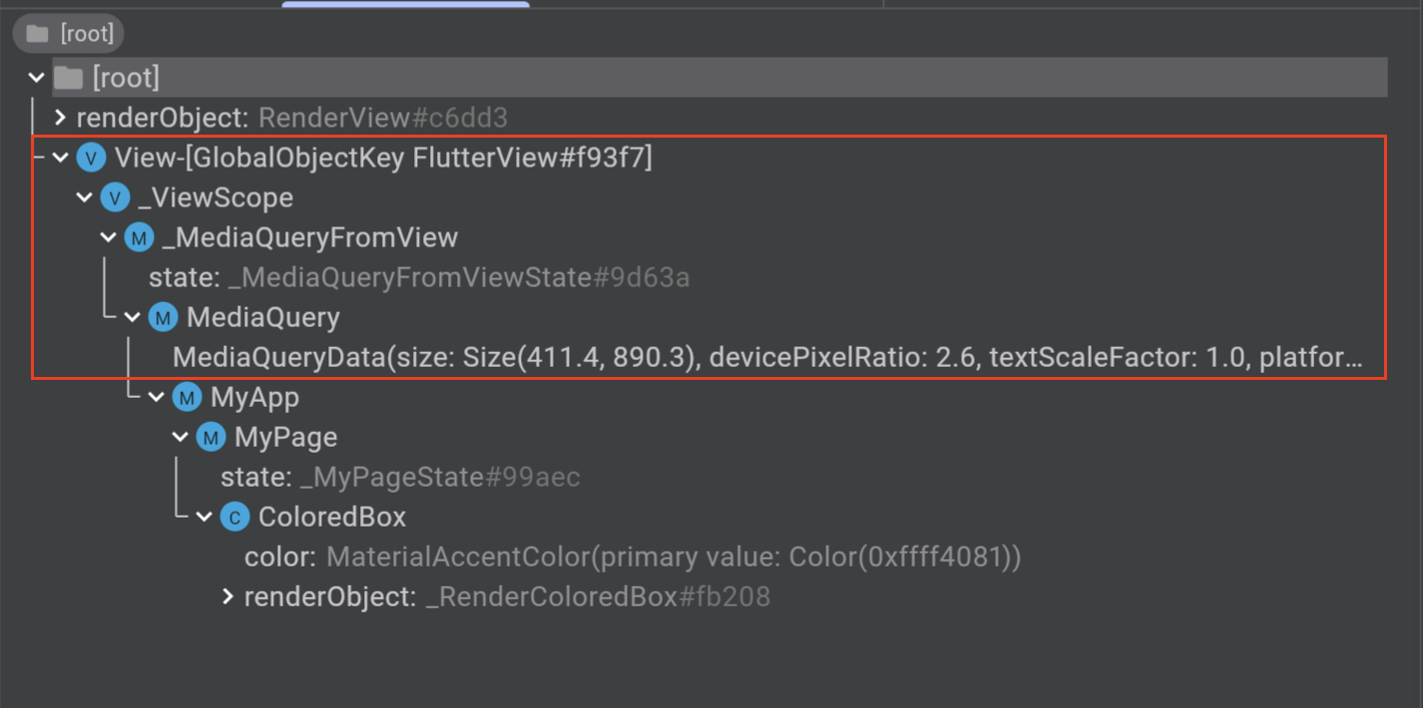Click the _ViewScope V icon

[x=115, y=197]
